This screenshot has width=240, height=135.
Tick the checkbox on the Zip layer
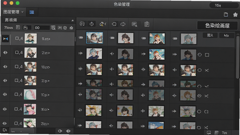[16, 80]
